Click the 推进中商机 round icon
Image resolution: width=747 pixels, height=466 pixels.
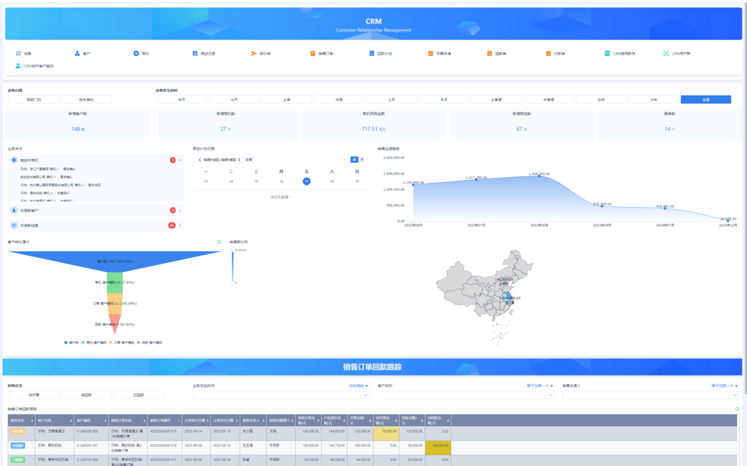(14, 160)
